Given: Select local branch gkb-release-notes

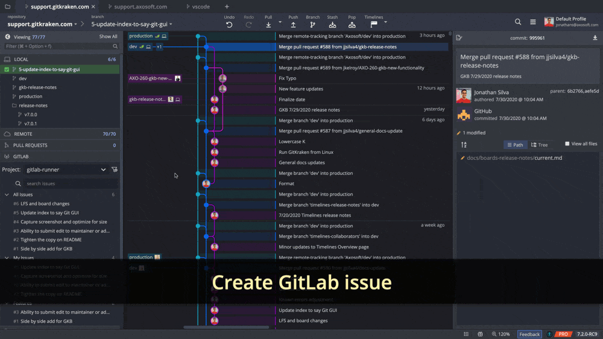Looking at the screenshot, I should click(x=37, y=87).
